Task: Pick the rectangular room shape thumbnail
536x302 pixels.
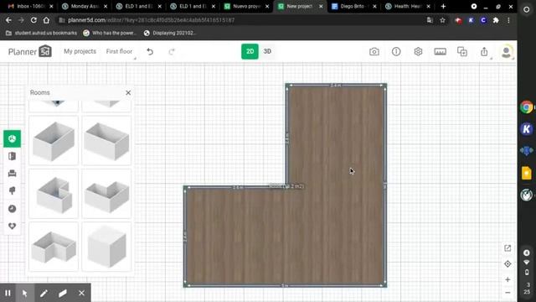Action: pyautogui.click(x=106, y=140)
